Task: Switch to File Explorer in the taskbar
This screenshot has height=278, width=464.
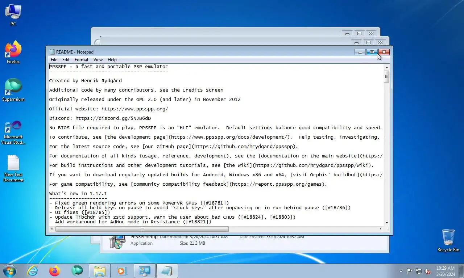Action: (x=100, y=271)
